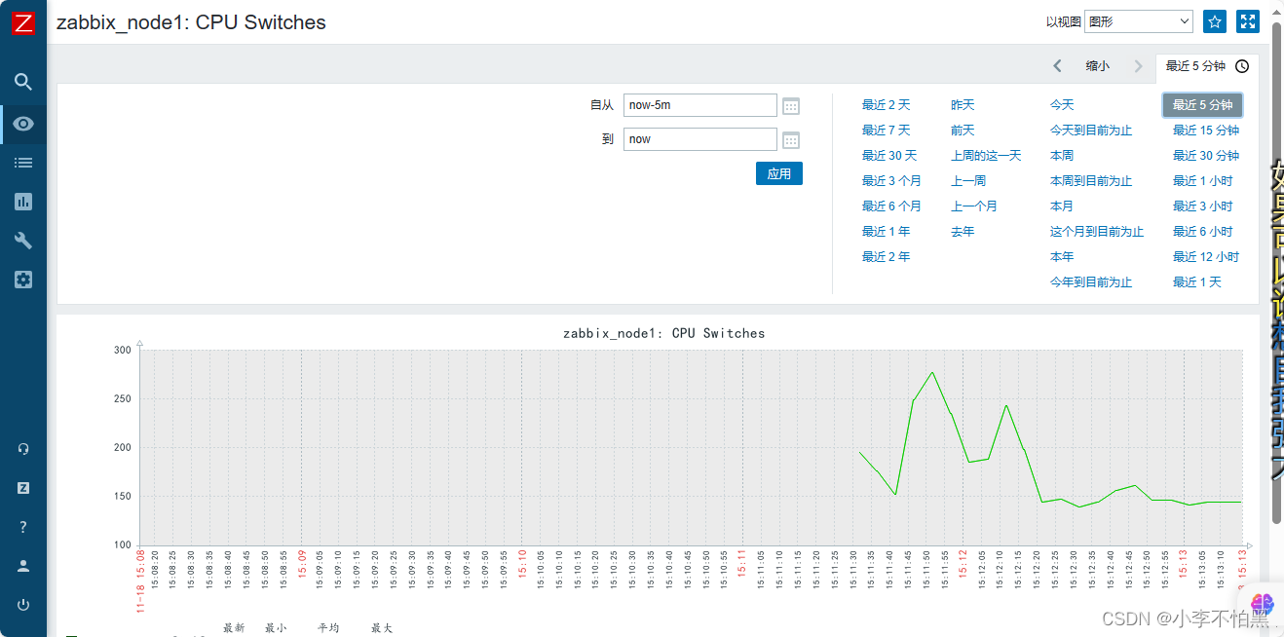This screenshot has height=637, width=1284.
Task: Select 最近 2 天 time range
Action: click(x=886, y=105)
